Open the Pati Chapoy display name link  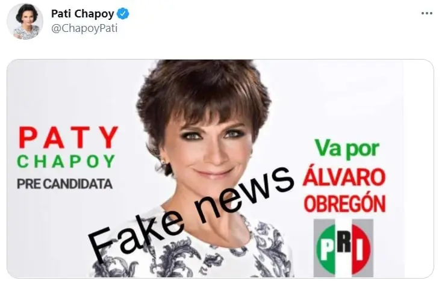point(82,13)
